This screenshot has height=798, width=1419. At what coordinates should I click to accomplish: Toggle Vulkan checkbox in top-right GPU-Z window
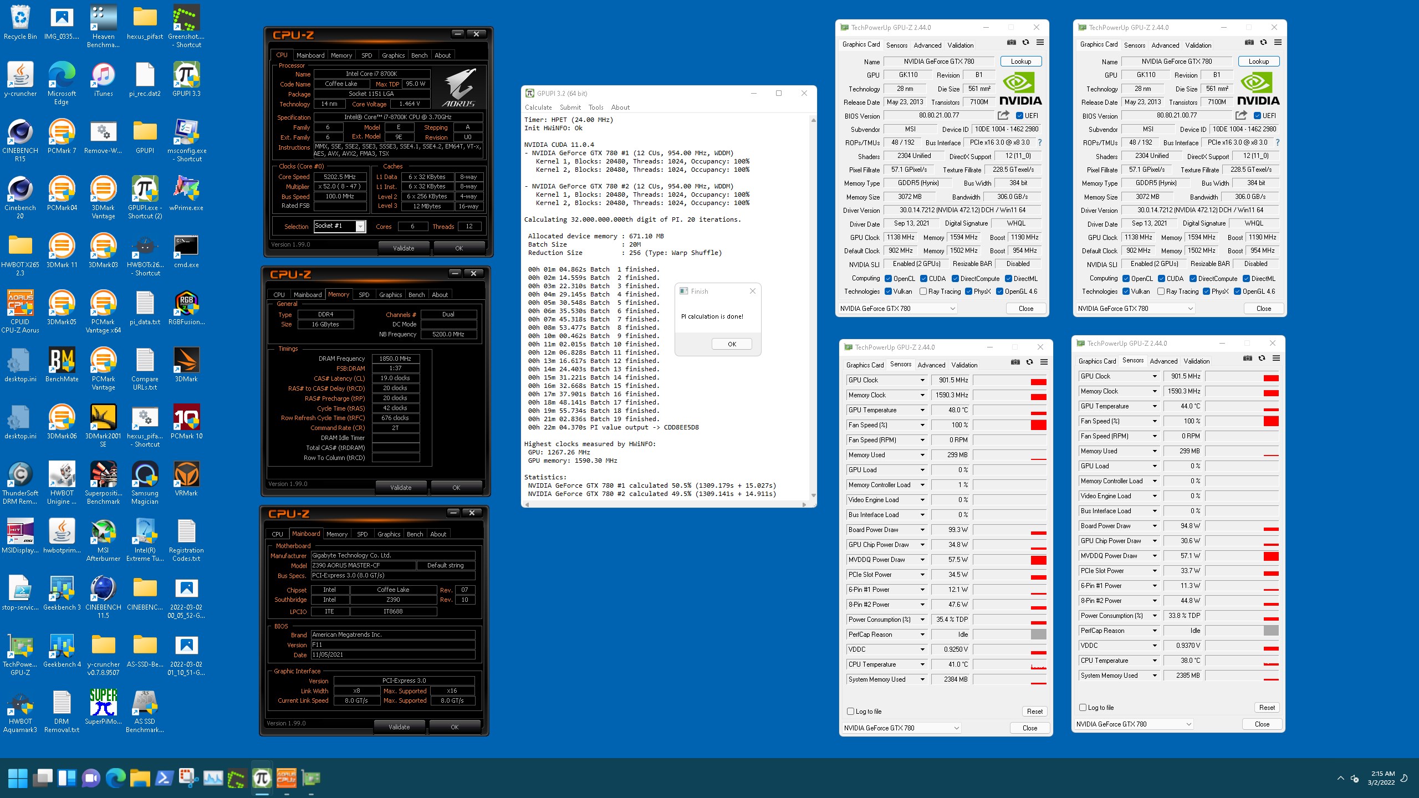pos(1126,291)
